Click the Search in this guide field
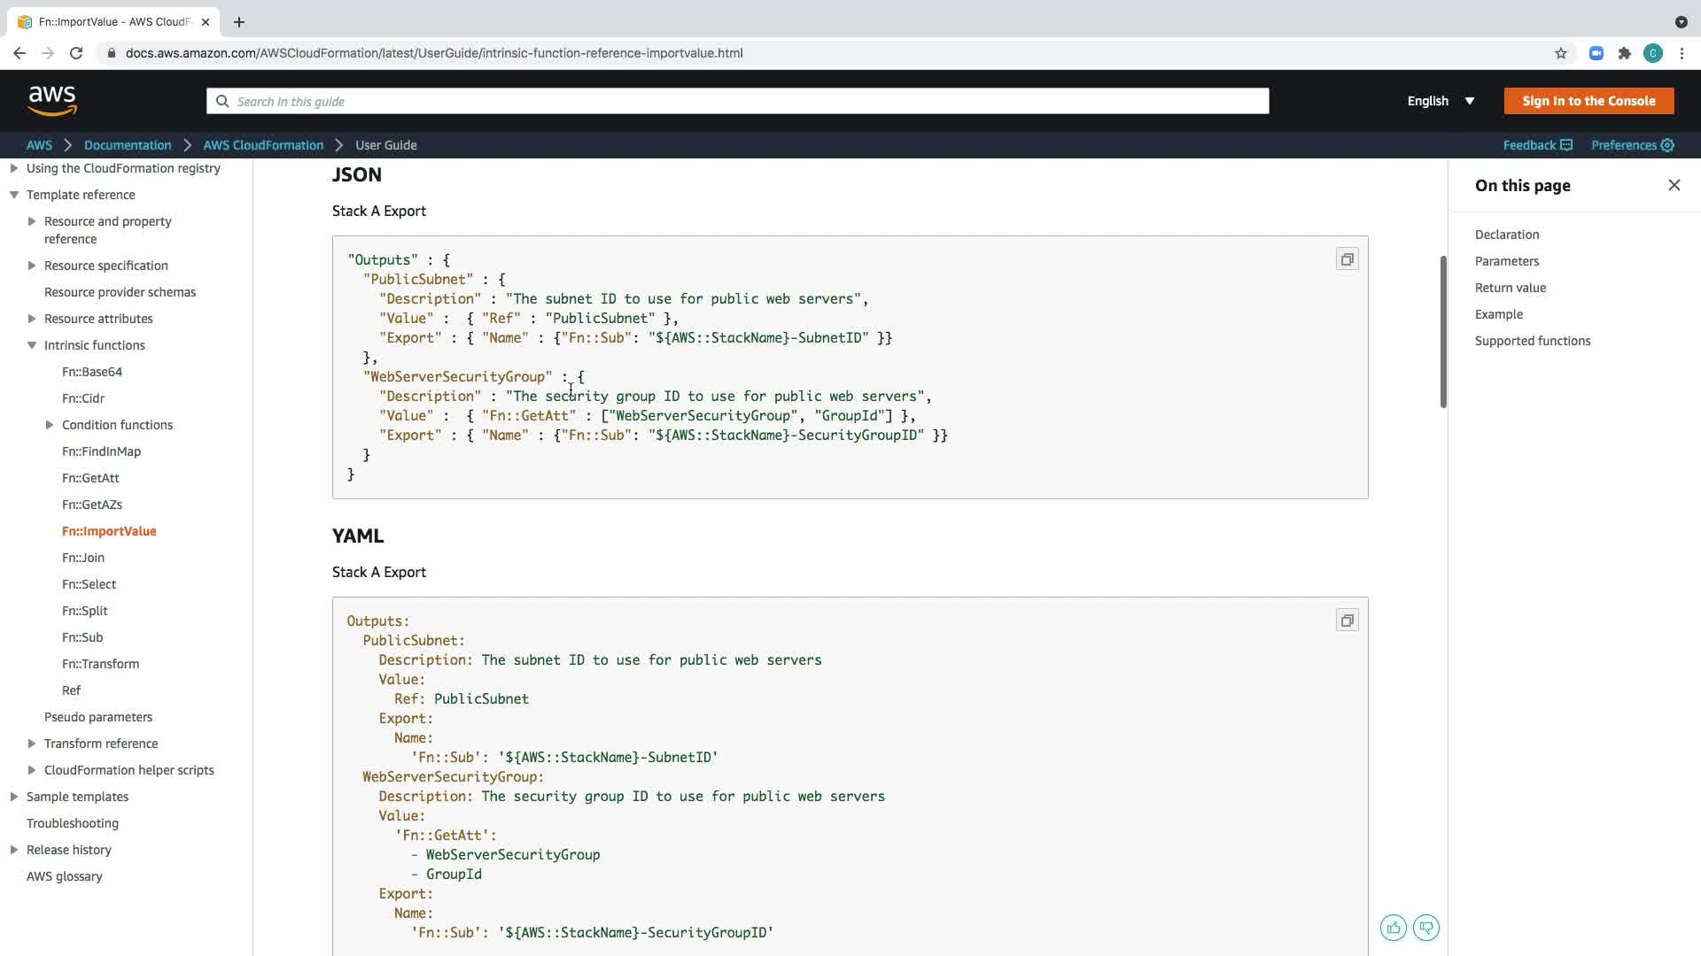The image size is (1701, 956). click(x=737, y=101)
